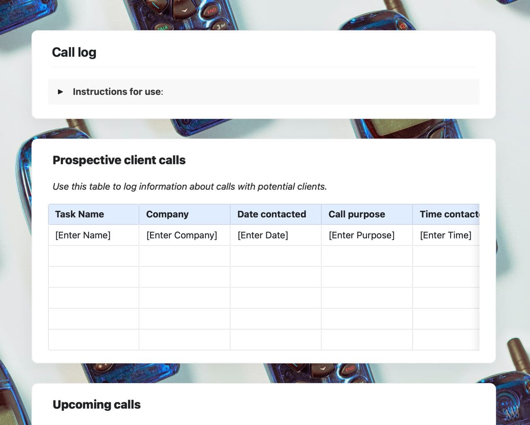Click empty Task Name cell below [Enter Name]
The image size is (530, 425).
coord(94,256)
